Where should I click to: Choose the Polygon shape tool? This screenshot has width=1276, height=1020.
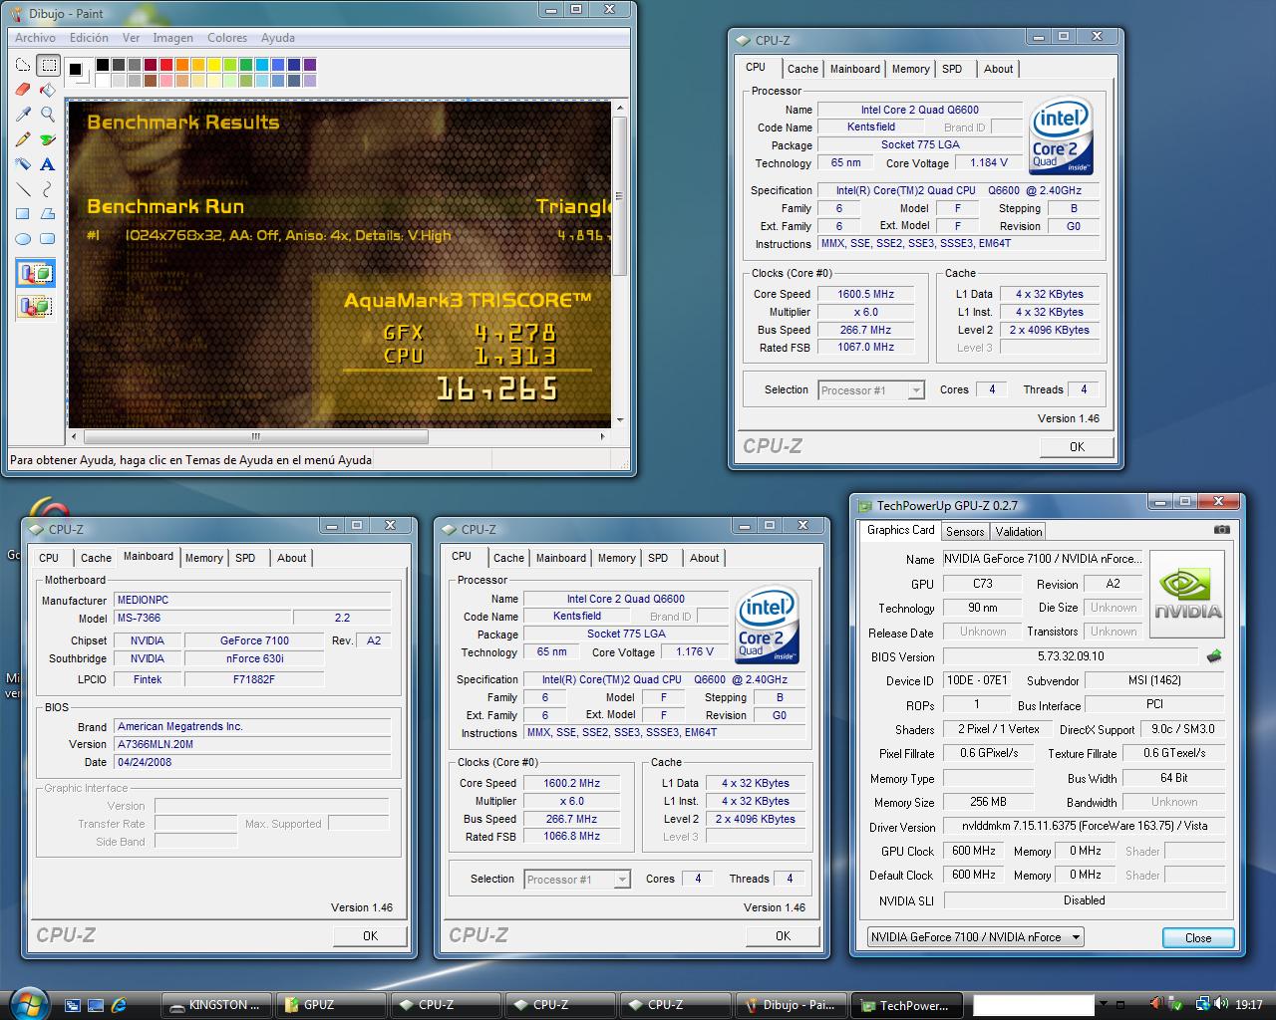point(48,214)
